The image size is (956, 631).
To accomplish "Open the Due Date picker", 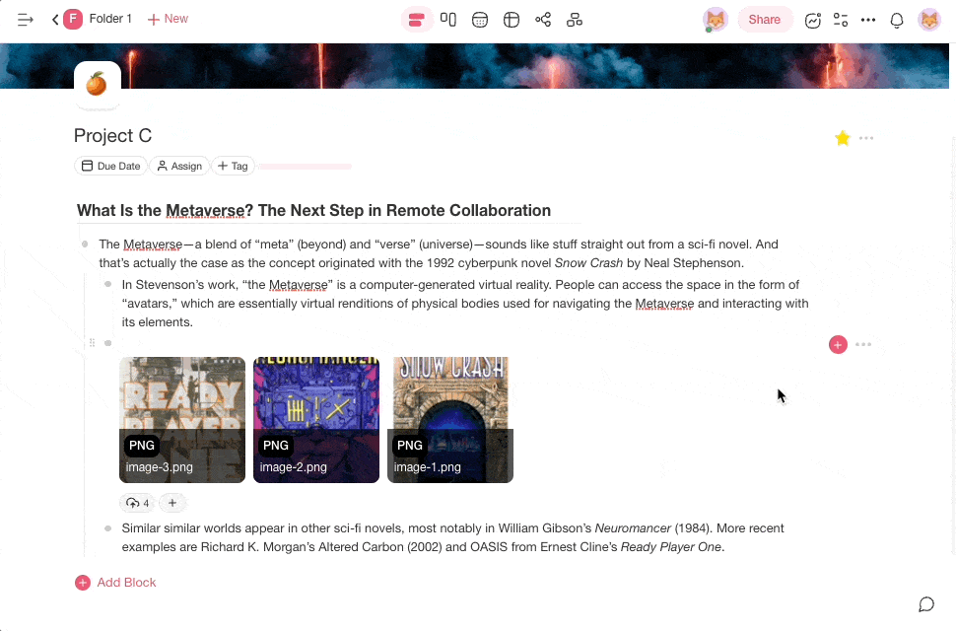I will tap(110, 166).
